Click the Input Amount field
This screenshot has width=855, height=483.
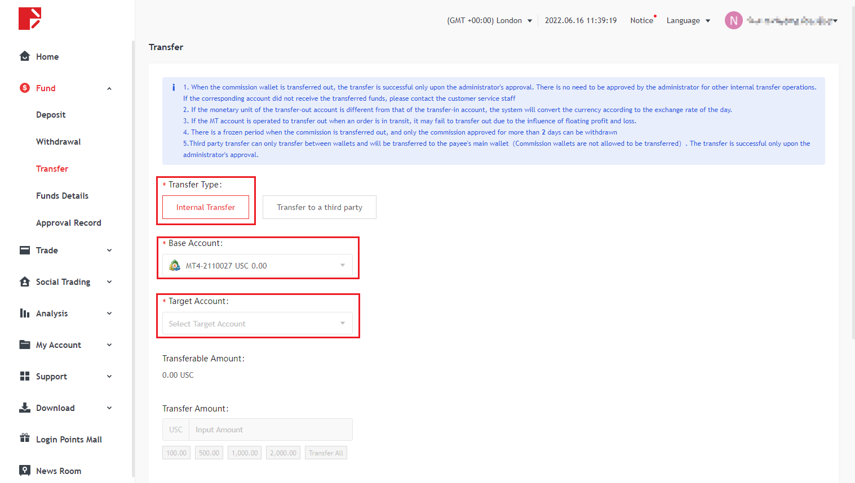pos(271,430)
